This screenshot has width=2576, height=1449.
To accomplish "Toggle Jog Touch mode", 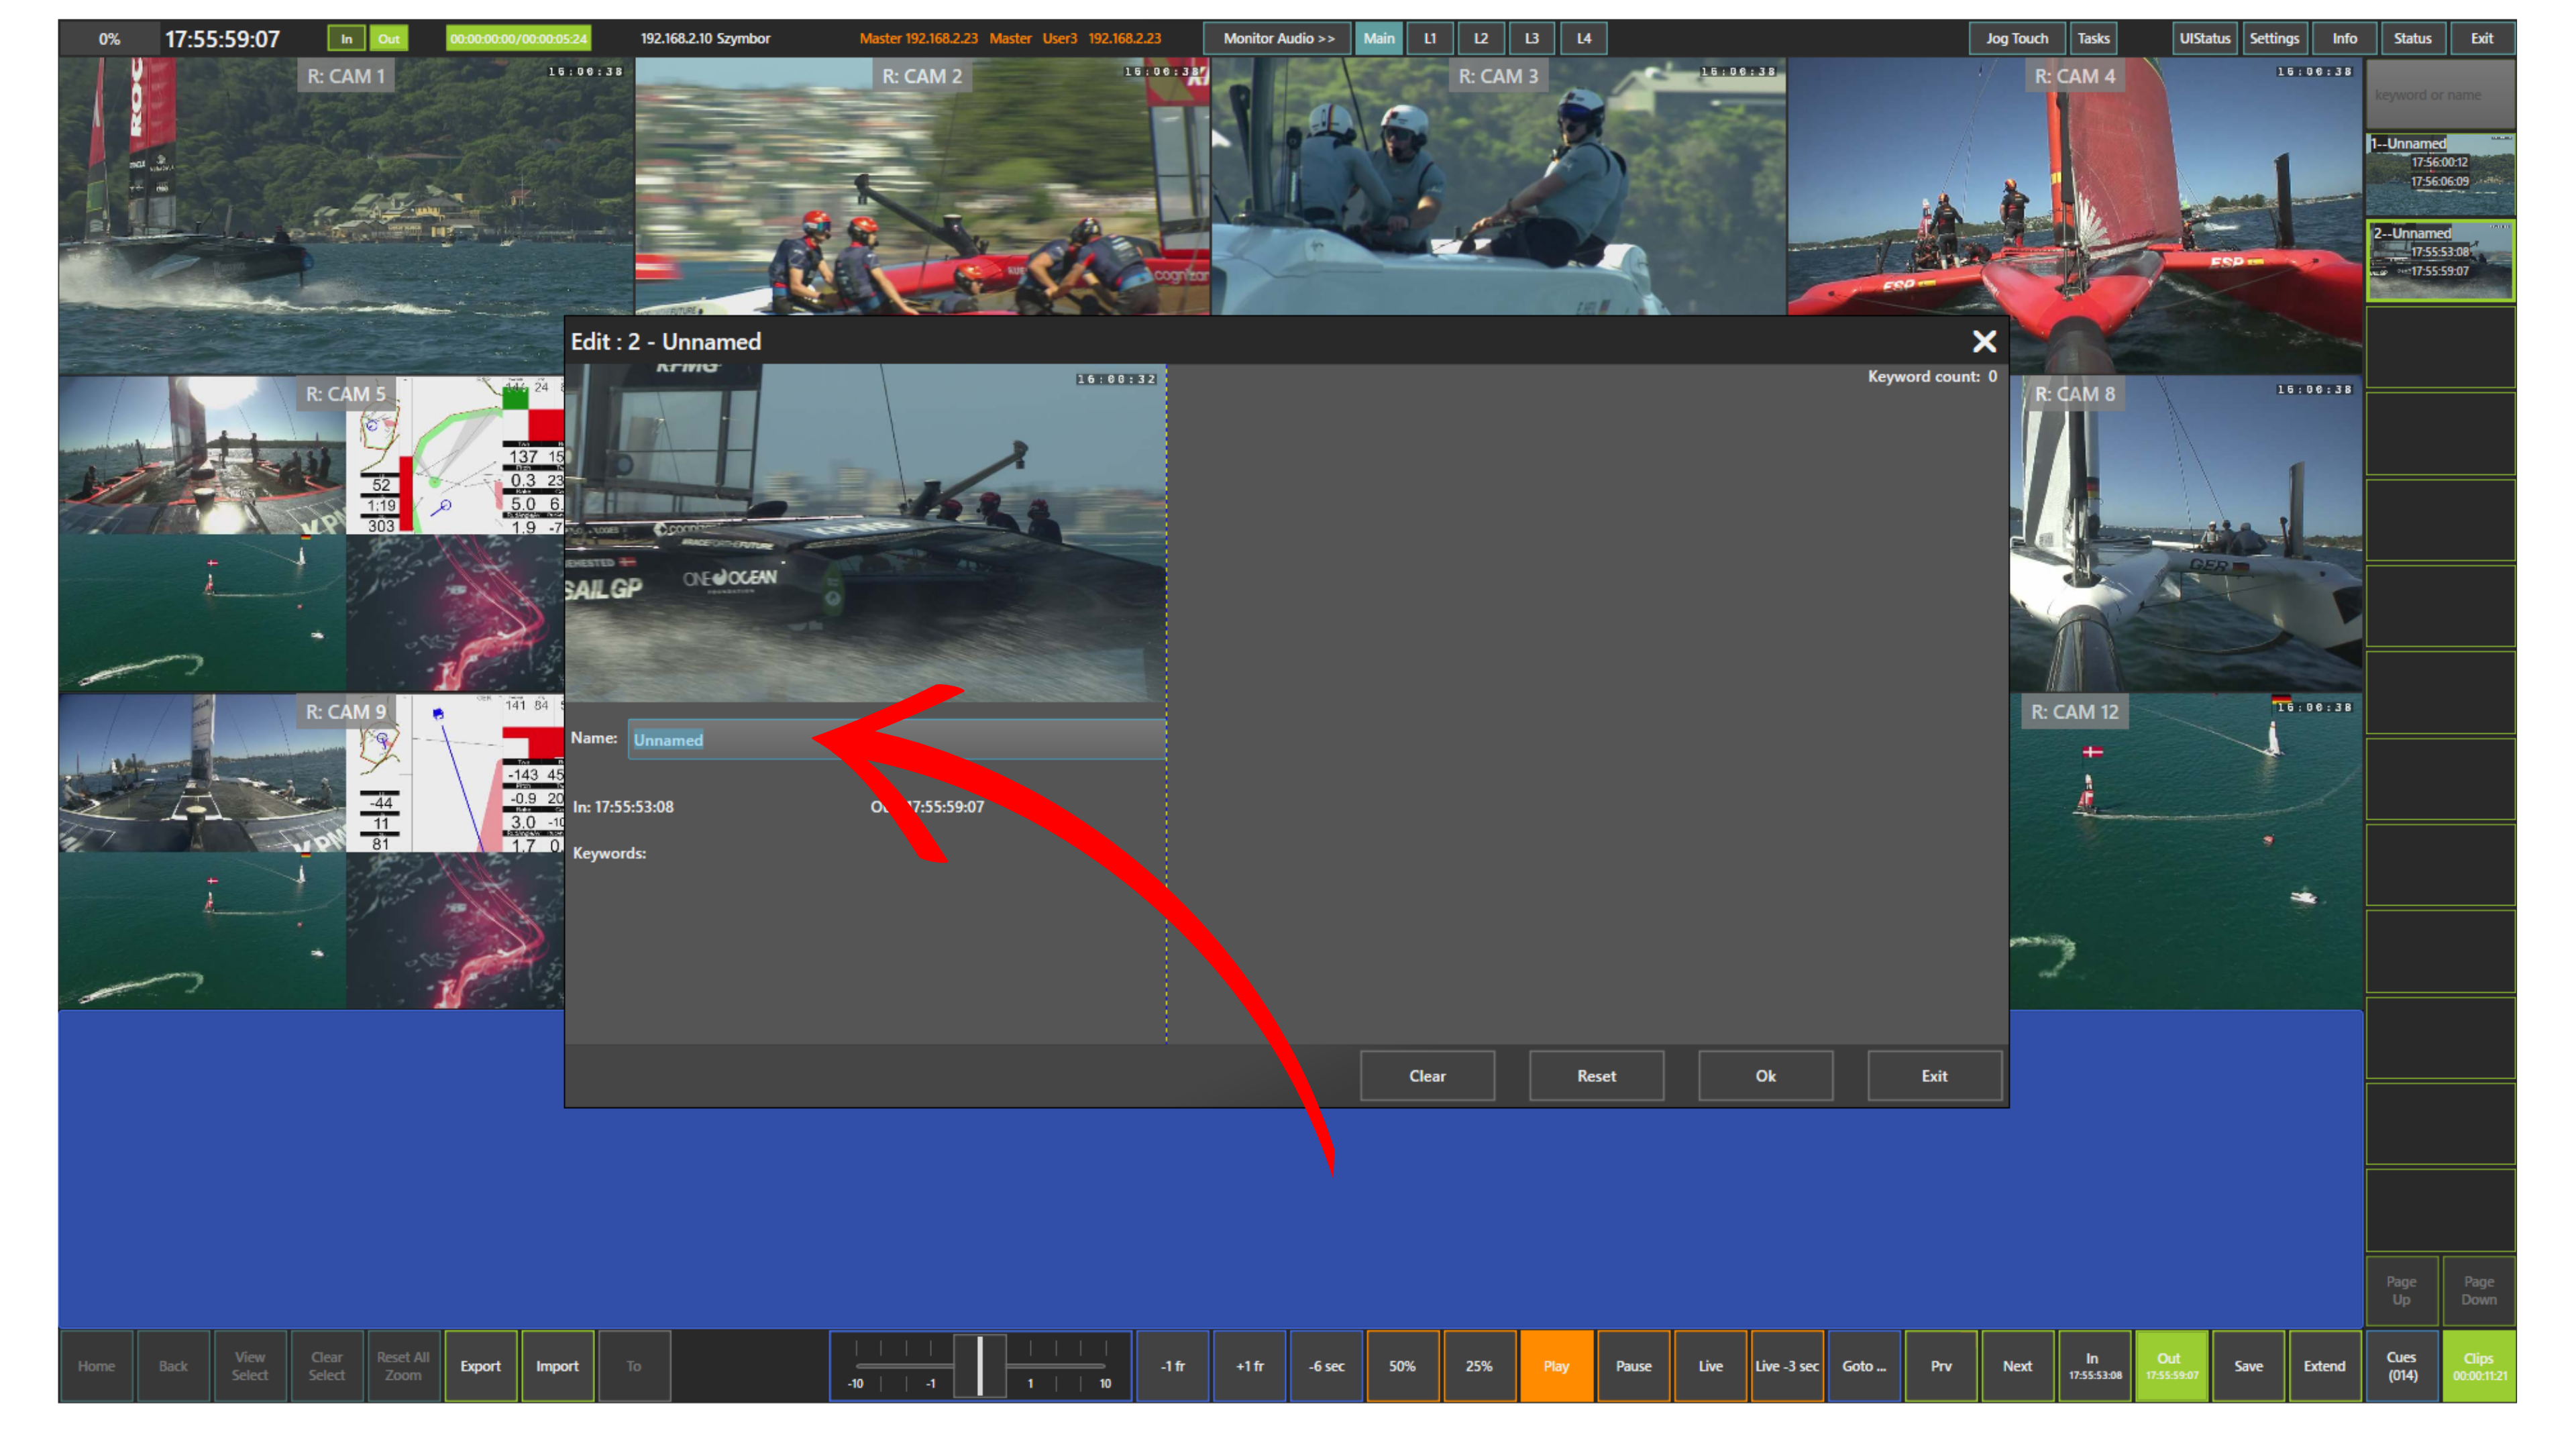I will (2017, 38).
